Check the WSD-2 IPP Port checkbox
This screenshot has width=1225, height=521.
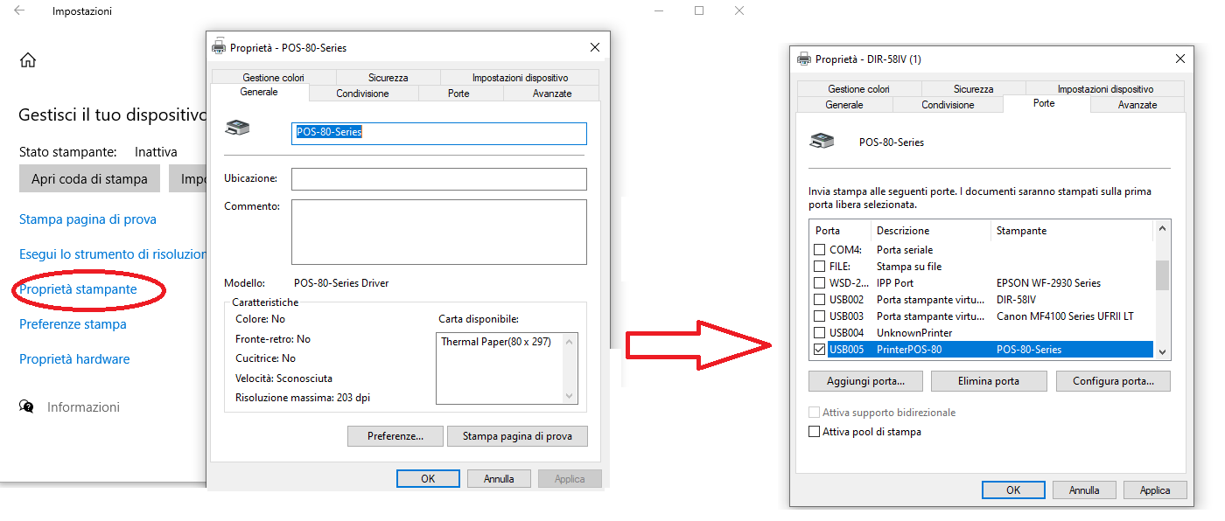(819, 283)
